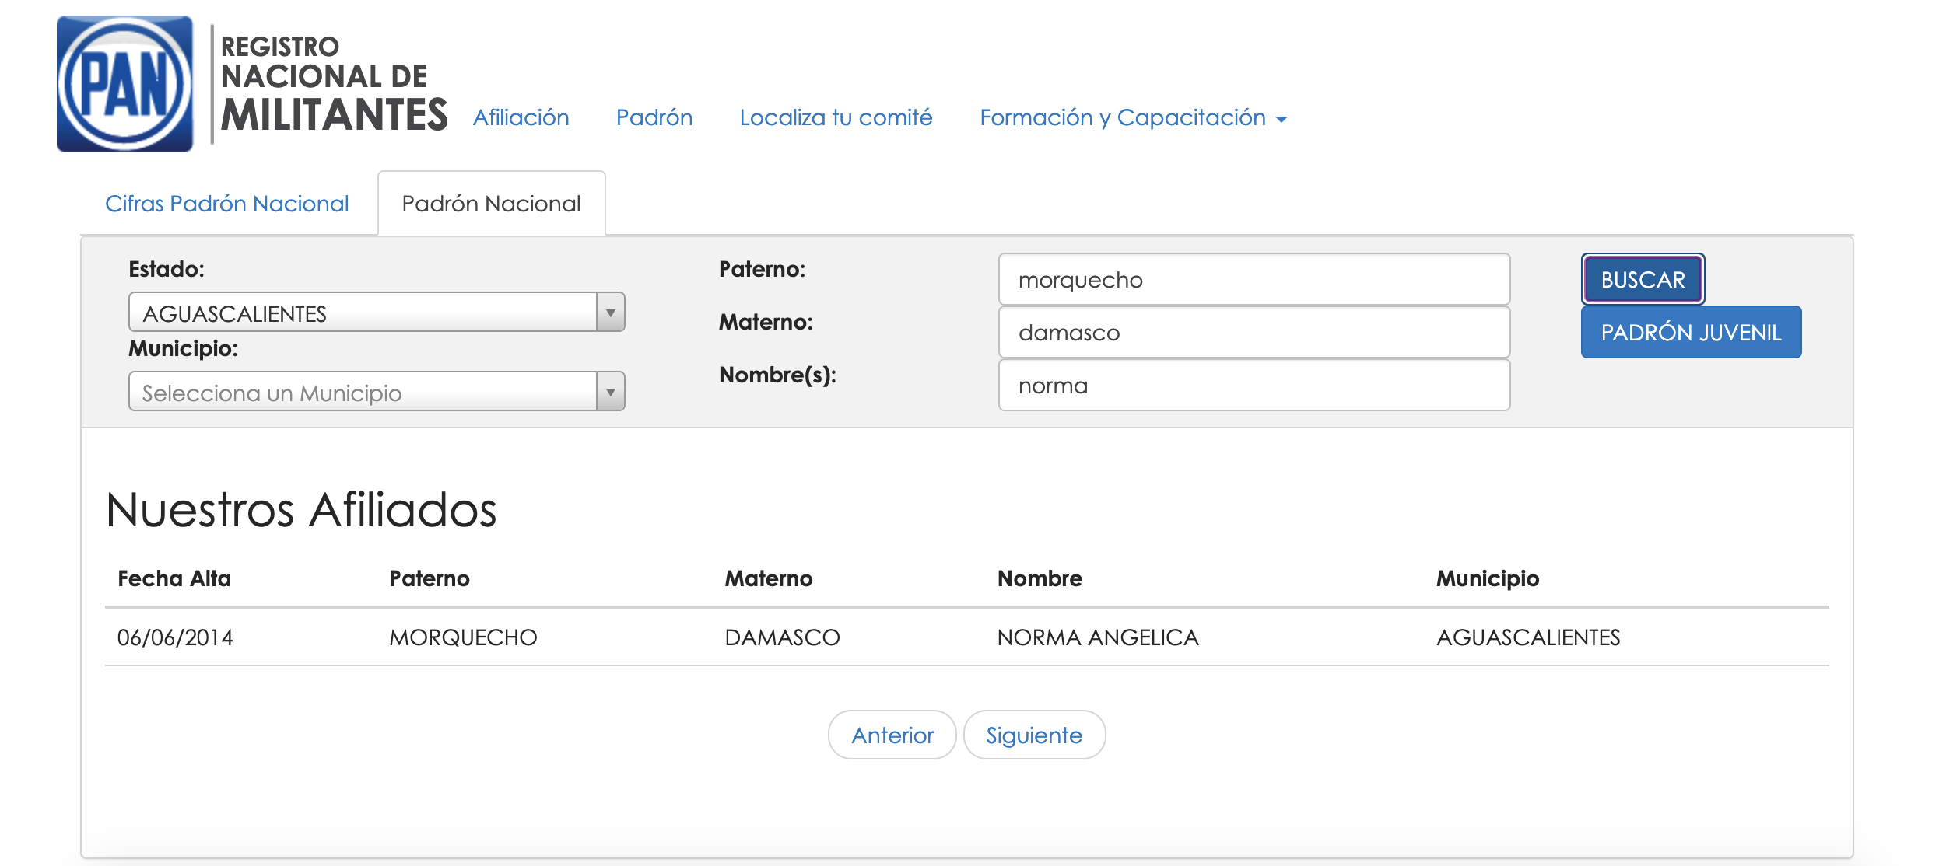
Task: Click the Municipio column header in table
Action: click(1487, 578)
